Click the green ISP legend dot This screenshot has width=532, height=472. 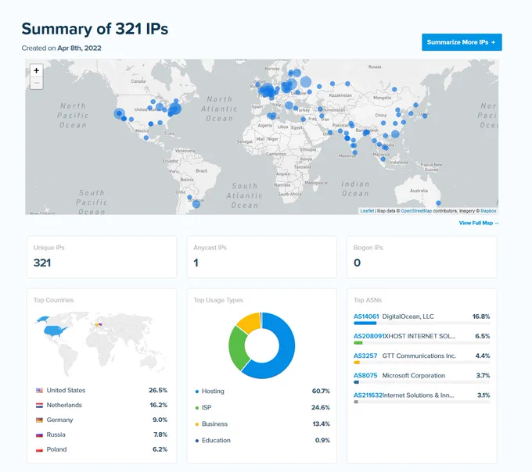click(x=197, y=408)
